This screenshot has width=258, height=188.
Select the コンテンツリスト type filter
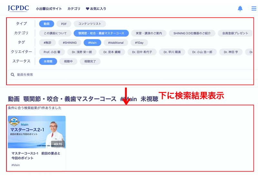click(90, 24)
